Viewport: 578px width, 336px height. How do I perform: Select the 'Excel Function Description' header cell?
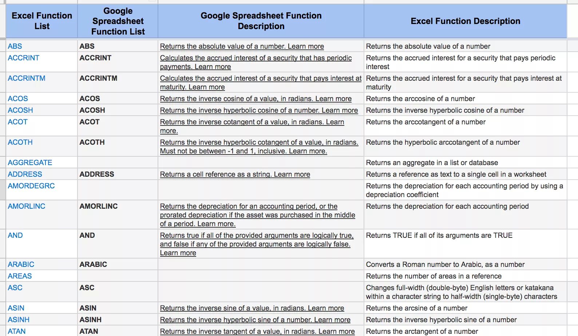pyautogui.click(x=466, y=21)
